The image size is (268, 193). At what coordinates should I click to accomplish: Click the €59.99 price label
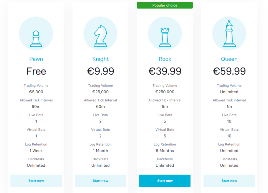click(229, 71)
